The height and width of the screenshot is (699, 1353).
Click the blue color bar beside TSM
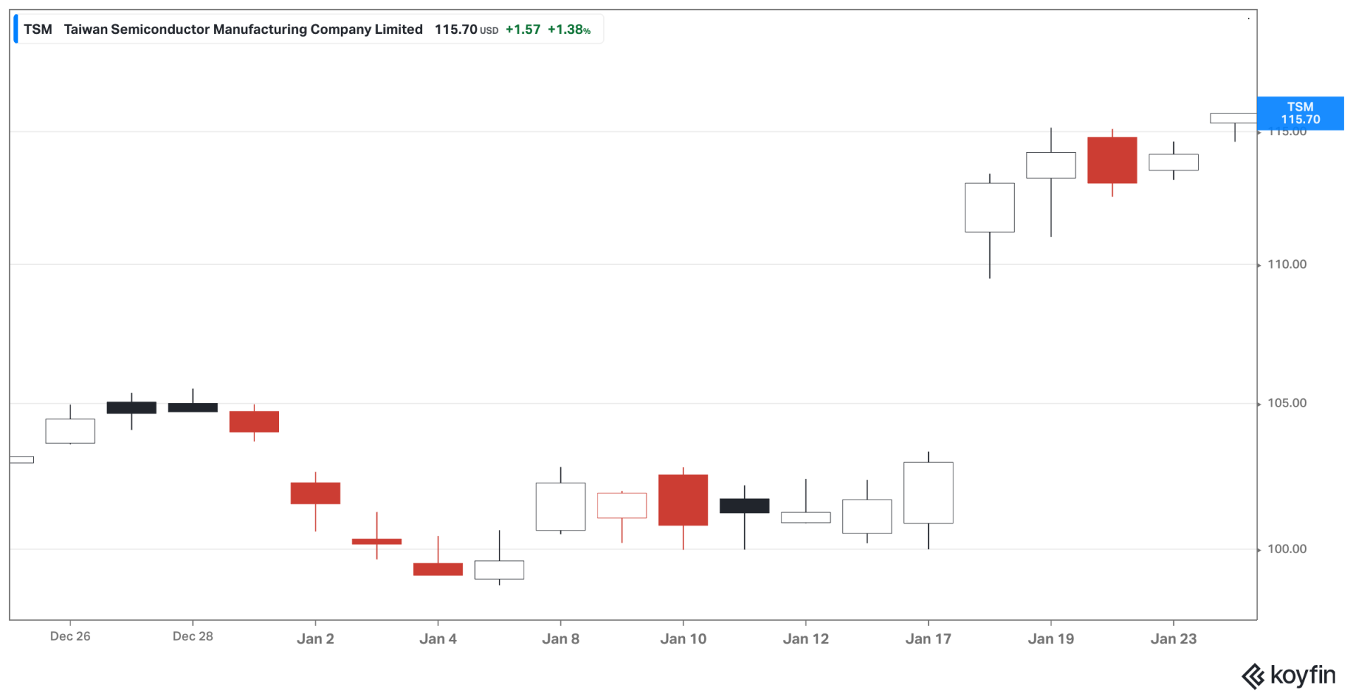pos(16,29)
